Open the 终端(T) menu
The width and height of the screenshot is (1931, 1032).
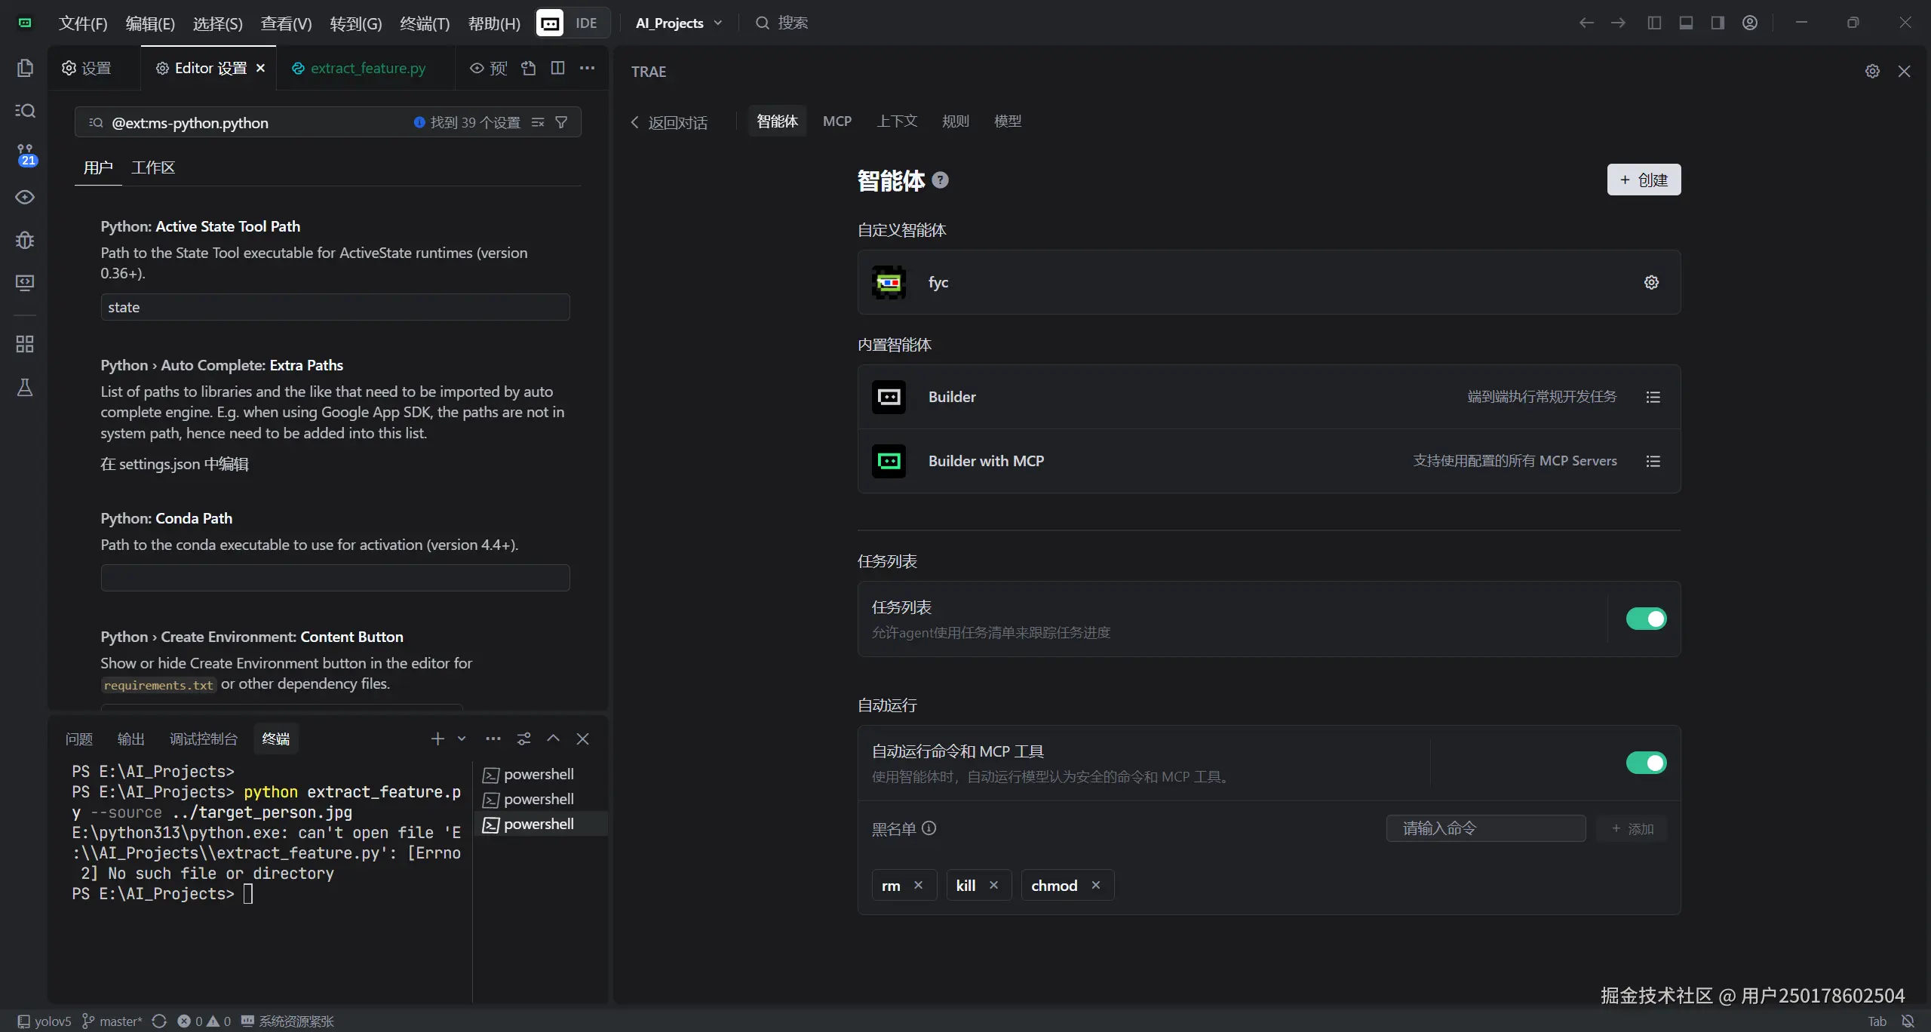coord(425,23)
